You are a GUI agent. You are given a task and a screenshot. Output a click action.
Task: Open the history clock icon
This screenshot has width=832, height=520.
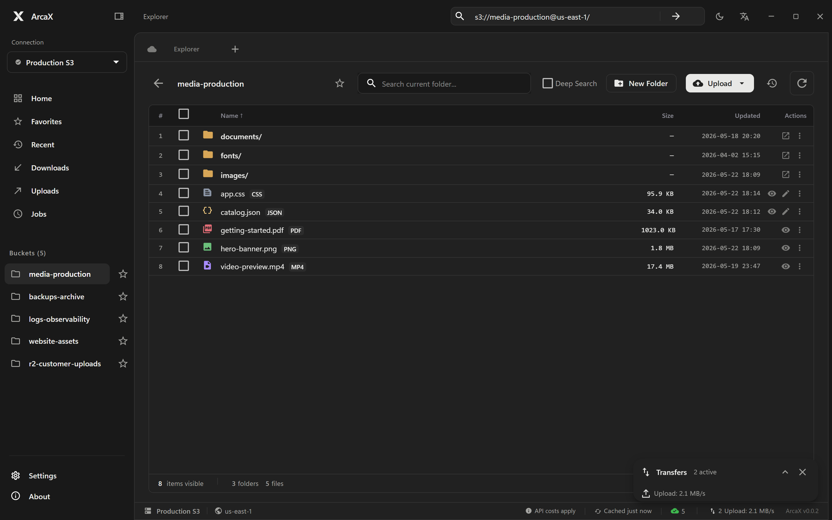tap(772, 83)
